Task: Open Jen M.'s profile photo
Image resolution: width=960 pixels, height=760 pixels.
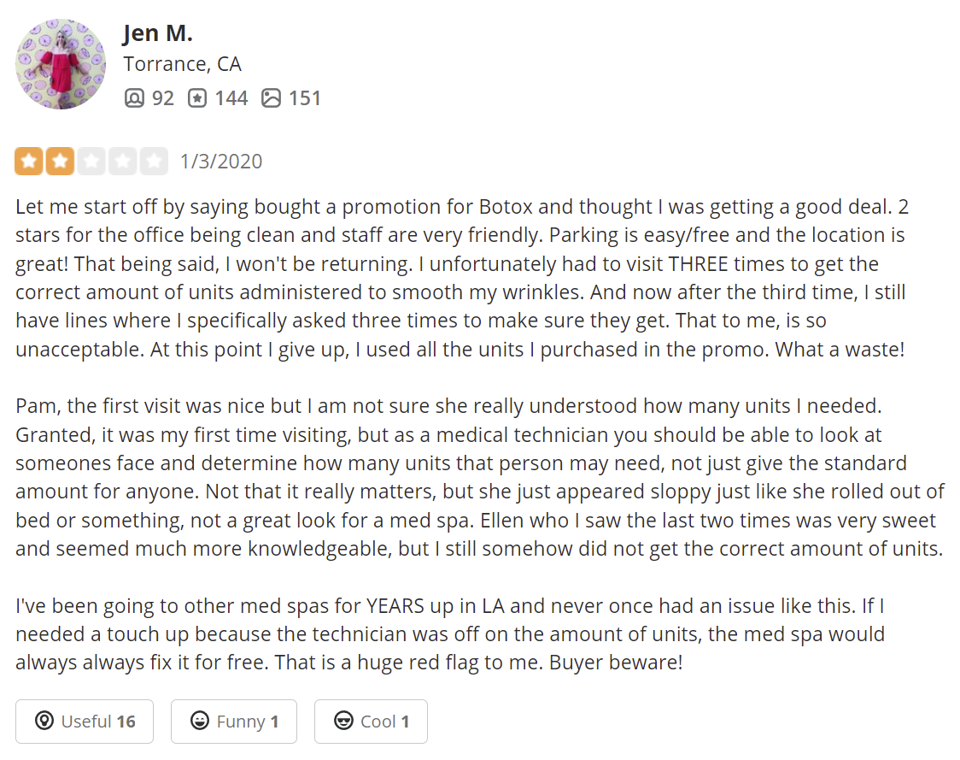Action: tap(61, 64)
